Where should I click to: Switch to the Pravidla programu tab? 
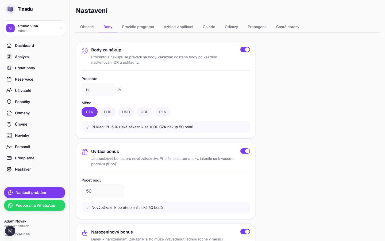coord(138,27)
